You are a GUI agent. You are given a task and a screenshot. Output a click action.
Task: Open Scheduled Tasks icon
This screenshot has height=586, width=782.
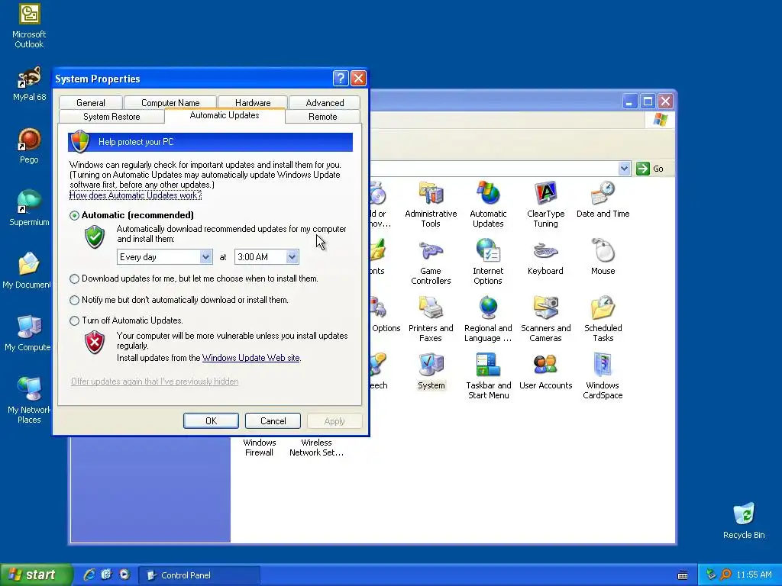point(603,319)
